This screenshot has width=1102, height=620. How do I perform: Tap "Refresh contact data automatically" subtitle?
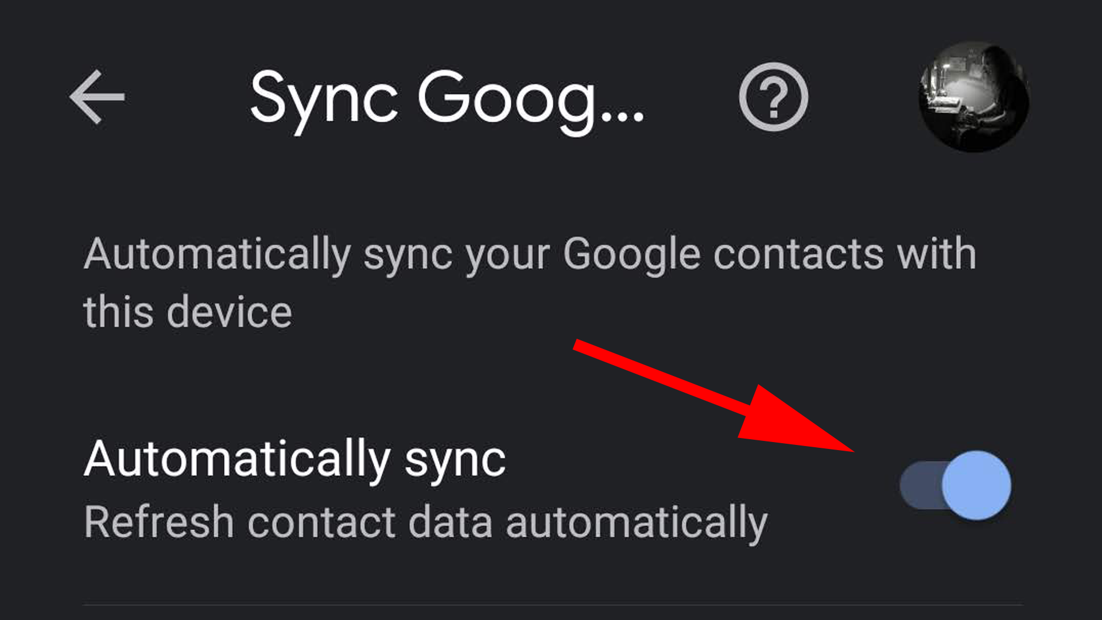click(425, 522)
